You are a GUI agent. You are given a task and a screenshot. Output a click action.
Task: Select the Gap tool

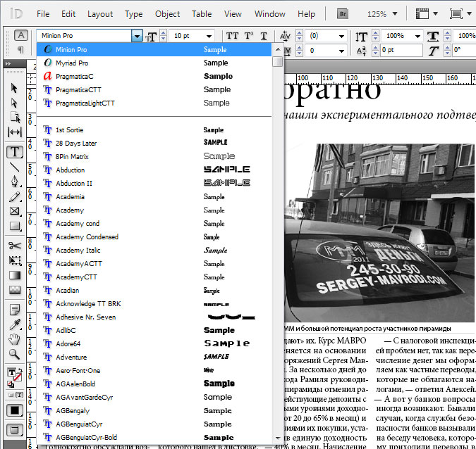tap(15, 132)
